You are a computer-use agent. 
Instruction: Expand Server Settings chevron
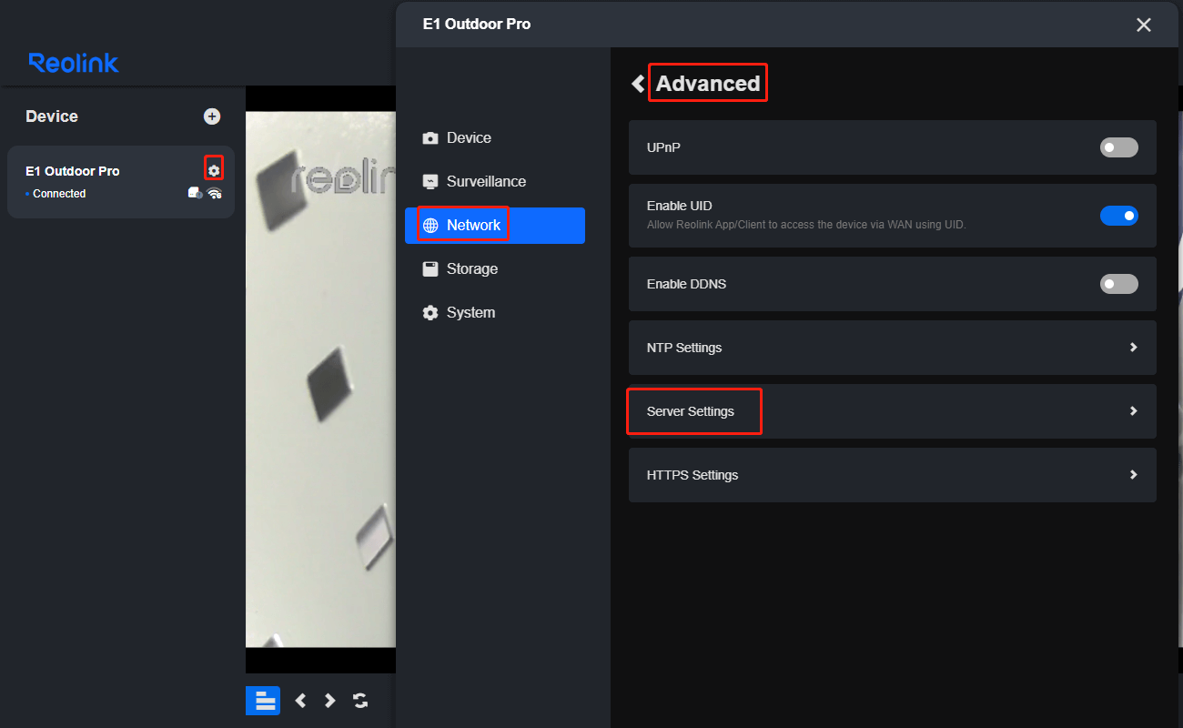pyautogui.click(x=1133, y=411)
